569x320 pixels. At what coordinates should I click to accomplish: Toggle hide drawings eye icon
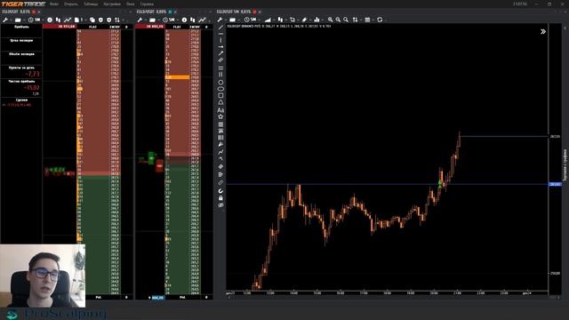(220, 205)
